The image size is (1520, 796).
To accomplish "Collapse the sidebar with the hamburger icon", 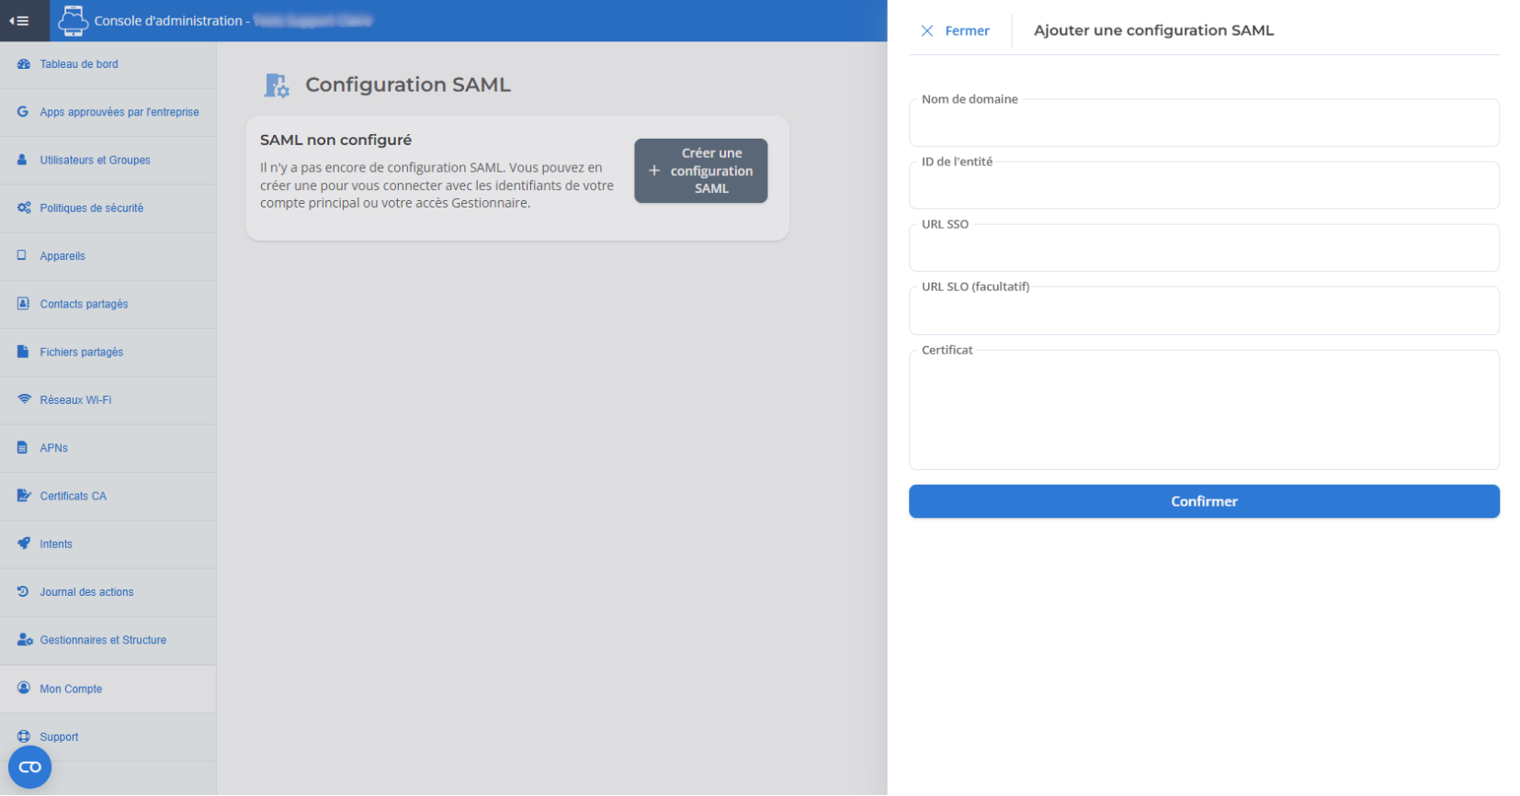I will pyautogui.click(x=19, y=20).
